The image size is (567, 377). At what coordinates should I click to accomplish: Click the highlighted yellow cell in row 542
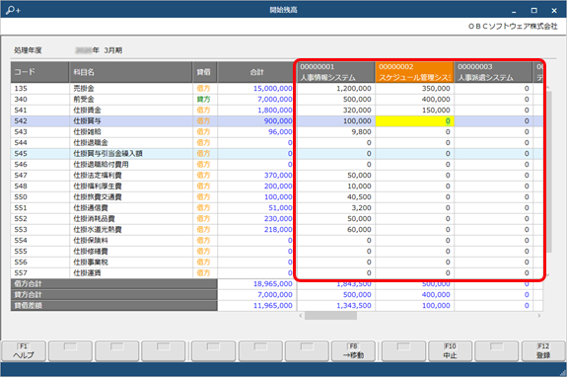pyautogui.click(x=415, y=121)
